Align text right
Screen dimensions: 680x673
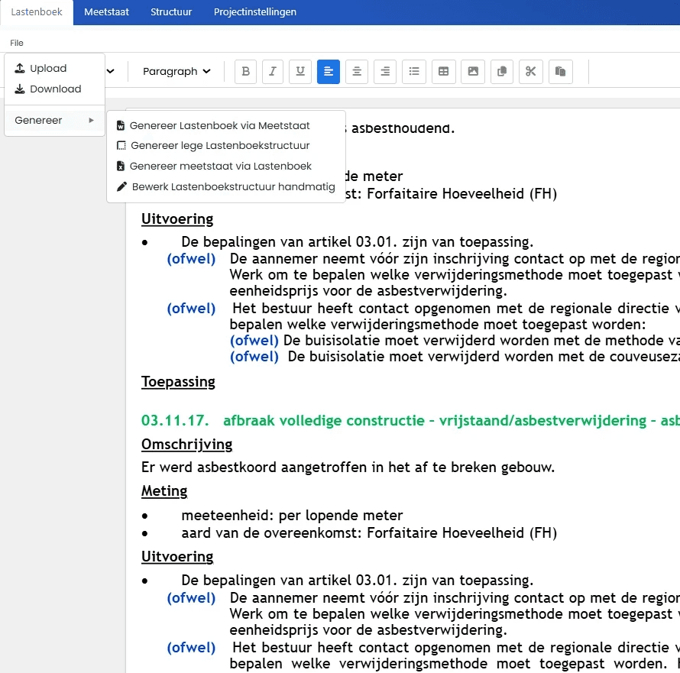pyautogui.click(x=385, y=72)
